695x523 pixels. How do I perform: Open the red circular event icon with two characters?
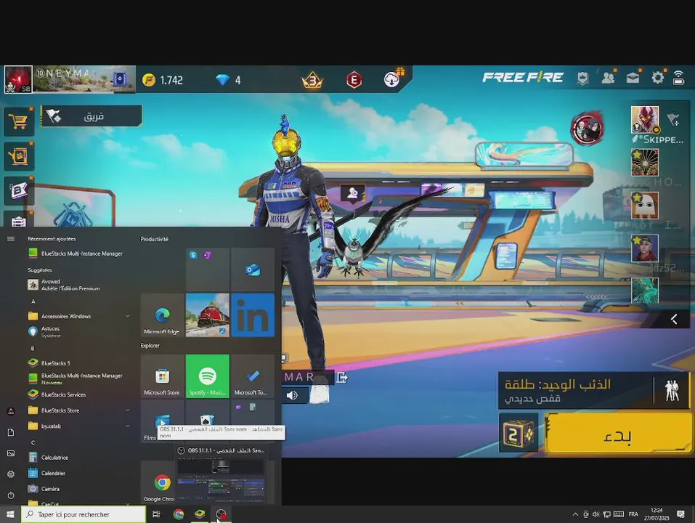[588, 129]
